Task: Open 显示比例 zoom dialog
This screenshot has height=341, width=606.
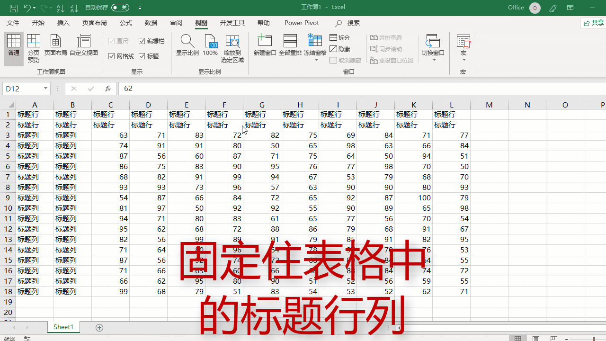Action: [x=187, y=46]
